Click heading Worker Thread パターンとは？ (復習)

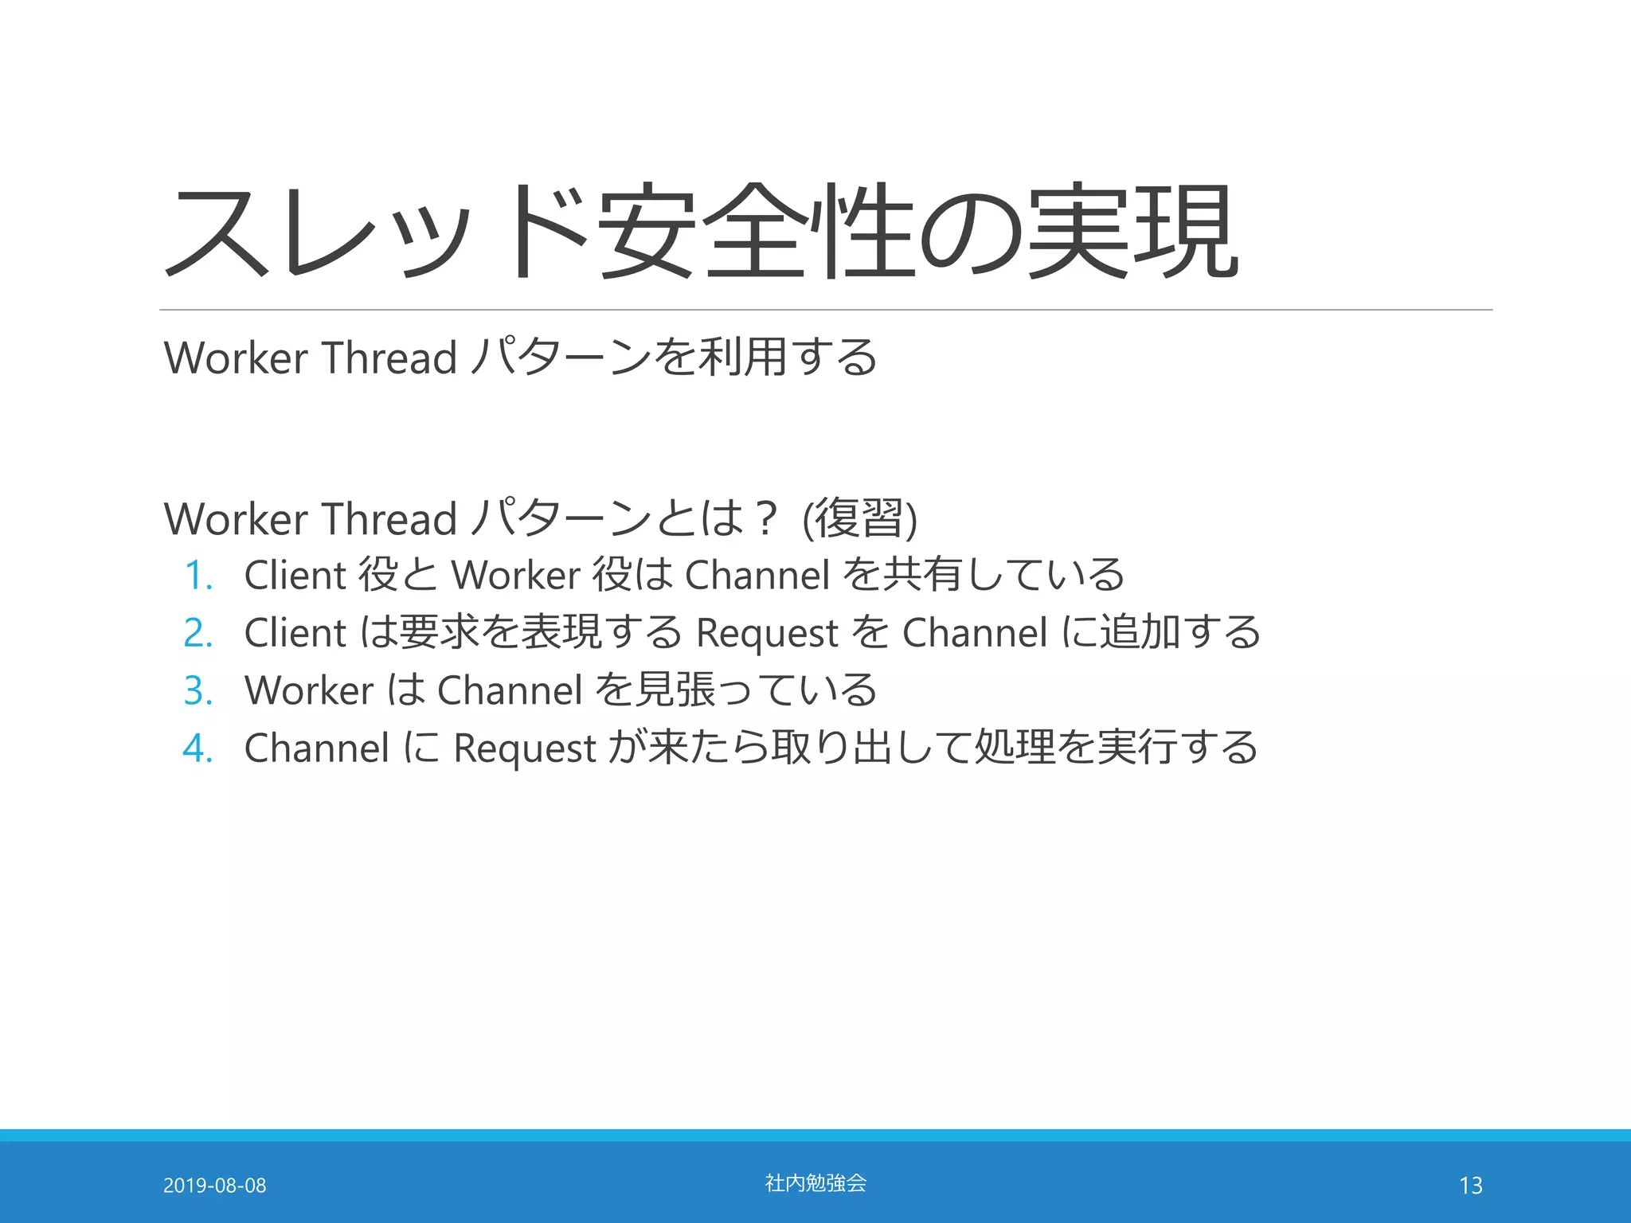point(541,518)
